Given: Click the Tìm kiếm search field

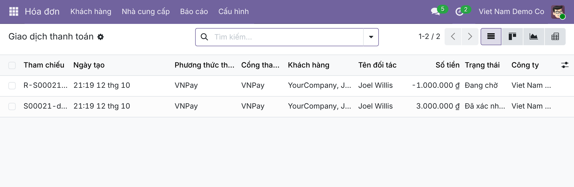Looking at the screenshot, I should [287, 37].
